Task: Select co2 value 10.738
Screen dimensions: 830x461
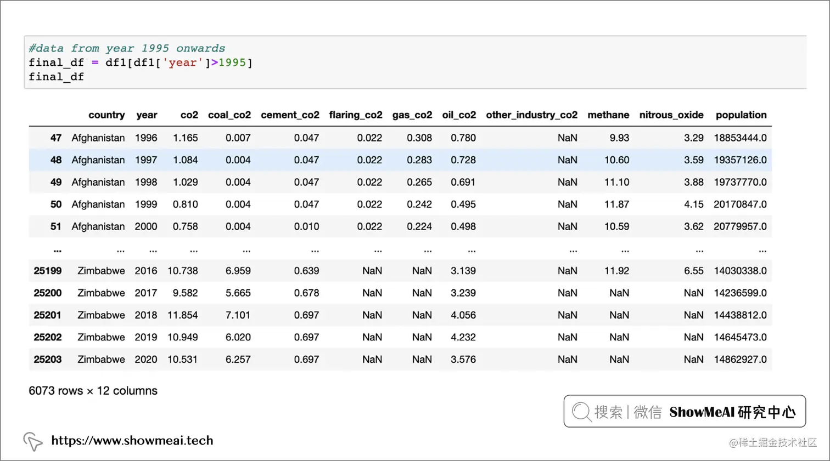Action: [183, 271]
